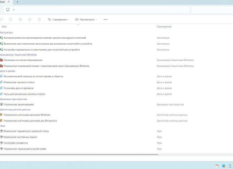Click the clock icon of Установка даты и времени
Viewport: 233px width, 169px height.
(x=1, y=88)
